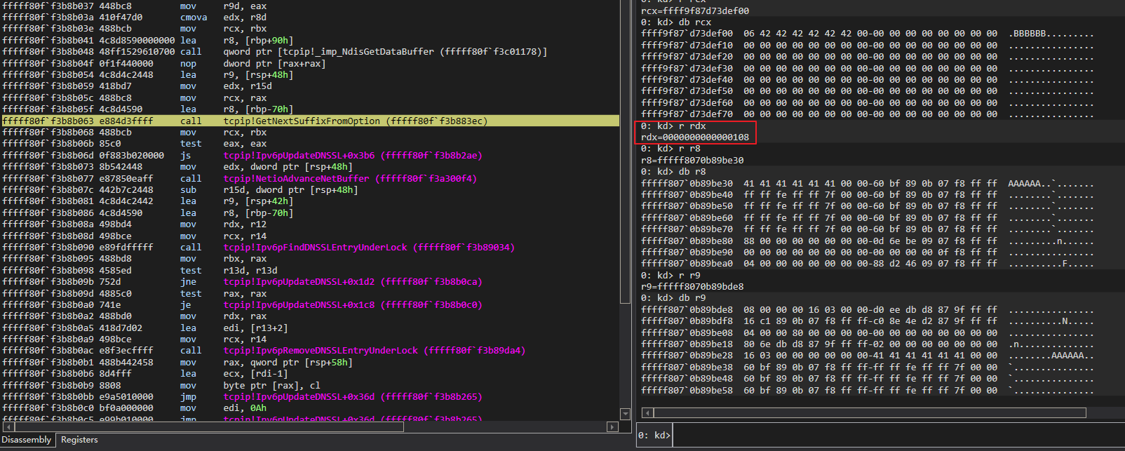Screen dimensions: 1125x451
Task: Follow the tcpip!Ipv6pUpdateDNSSL+0x1d2 jne target
Action: click(353, 281)
